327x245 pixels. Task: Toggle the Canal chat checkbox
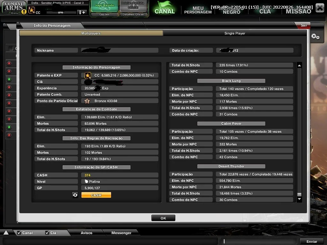click(19, 233)
